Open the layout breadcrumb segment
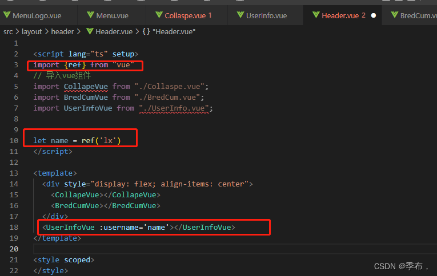Screen dimensions: 437x276 coord(32,32)
